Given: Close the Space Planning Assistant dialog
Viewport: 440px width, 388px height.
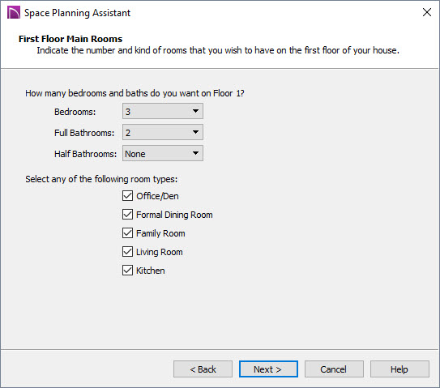Looking at the screenshot, I should point(427,12).
